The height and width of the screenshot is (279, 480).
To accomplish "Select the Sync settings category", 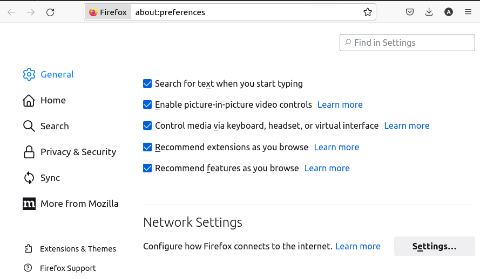I will point(50,178).
